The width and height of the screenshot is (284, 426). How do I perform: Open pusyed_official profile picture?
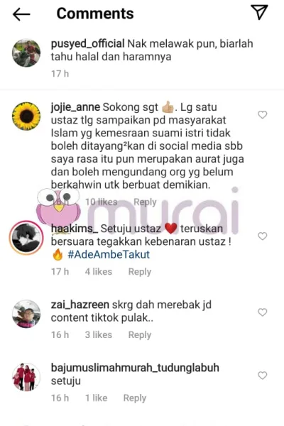[26, 53]
